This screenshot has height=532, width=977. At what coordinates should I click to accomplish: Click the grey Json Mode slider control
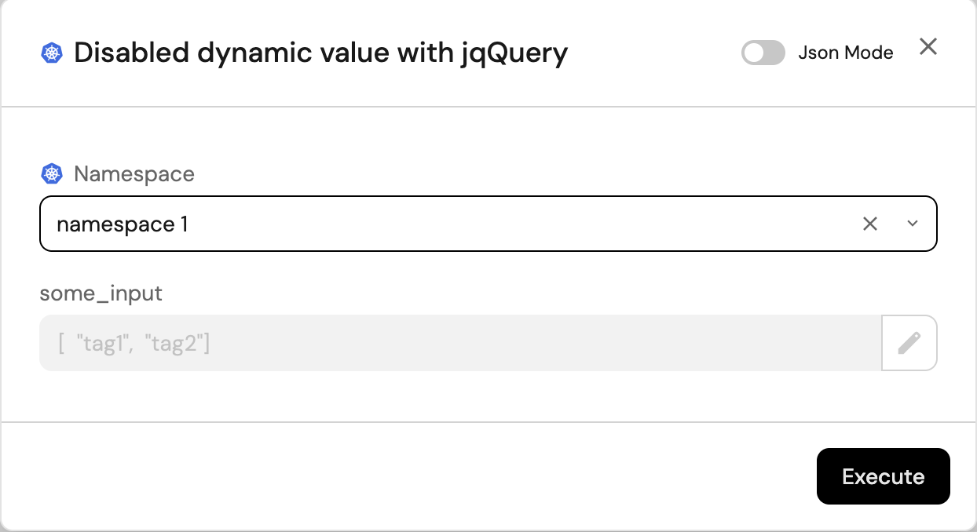pos(763,53)
